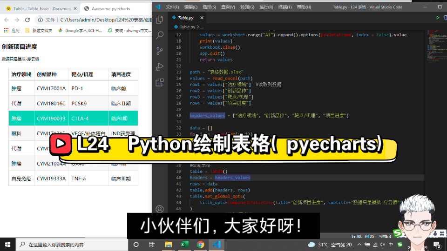Screen dimensions: 447x251
Task: Select the CYM19333A table cell
Action: [x=51, y=178]
